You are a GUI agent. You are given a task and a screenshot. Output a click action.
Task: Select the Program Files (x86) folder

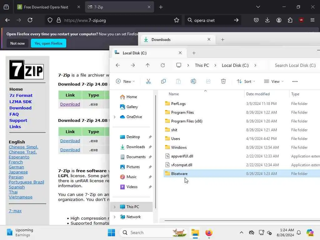[242, 121]
